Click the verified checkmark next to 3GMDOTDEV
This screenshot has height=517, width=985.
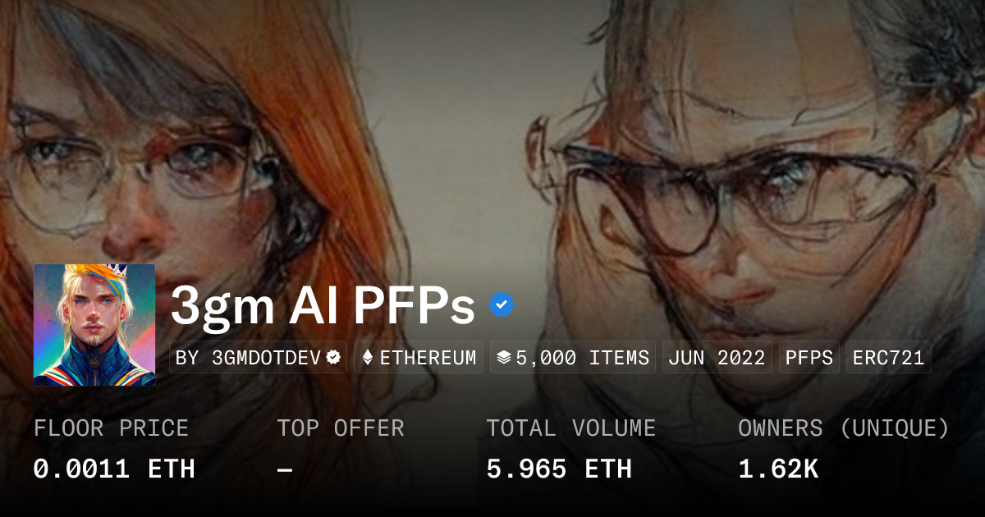334,358
